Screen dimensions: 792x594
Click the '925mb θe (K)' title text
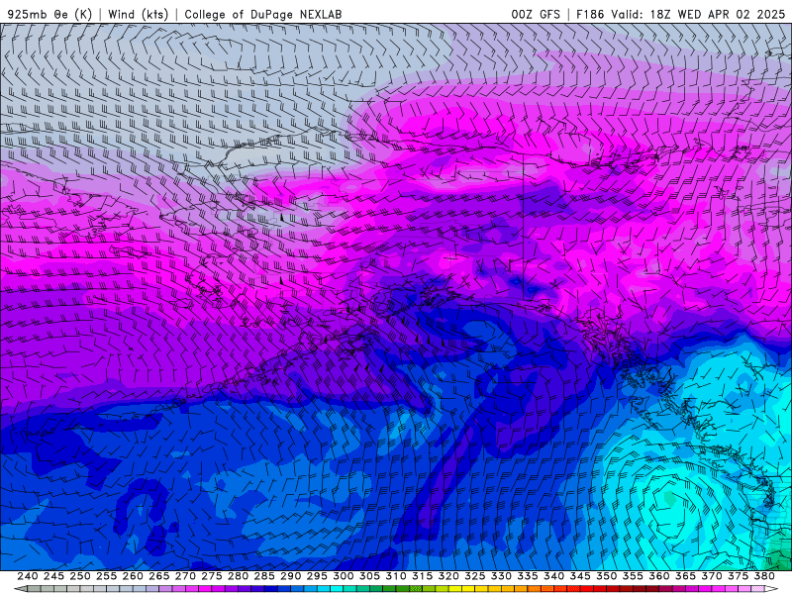click(x=49, y=14)
